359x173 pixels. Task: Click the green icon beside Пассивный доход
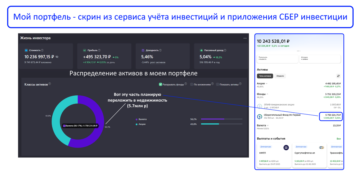(x=201, y=50)
